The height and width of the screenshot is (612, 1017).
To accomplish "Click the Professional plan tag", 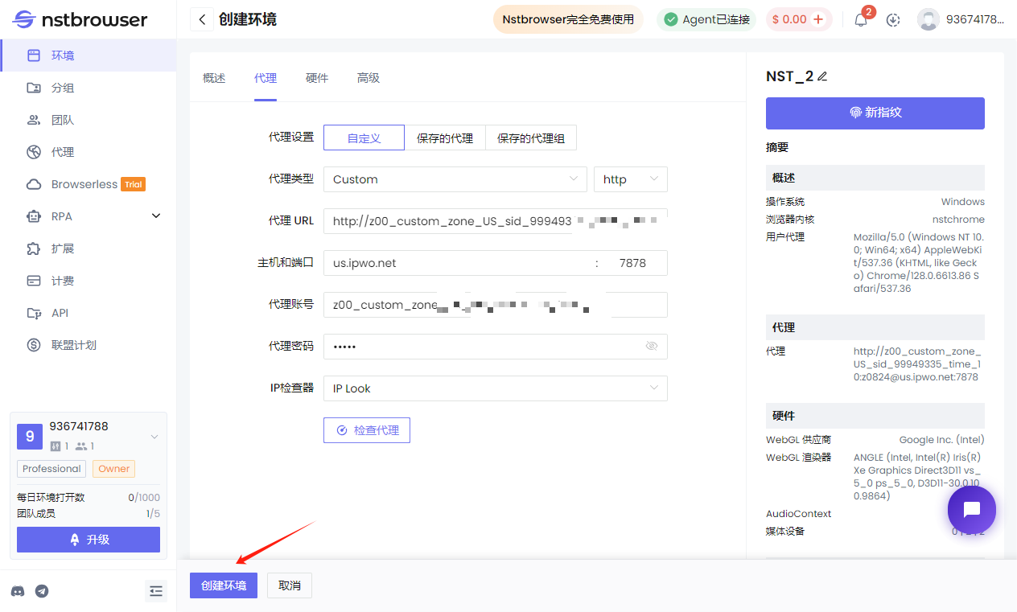I will [51, 469].
